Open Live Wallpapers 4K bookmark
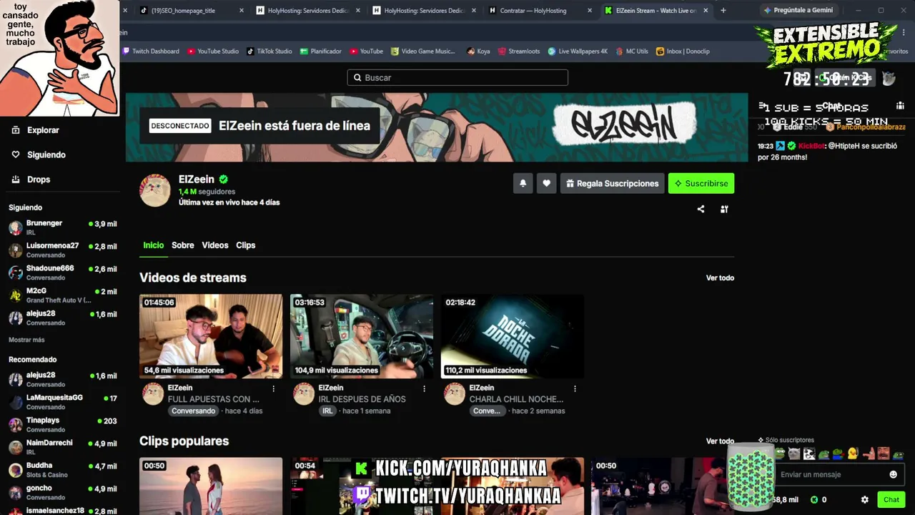Viewport: 915px width, 515px height. (x=578, y=51)
